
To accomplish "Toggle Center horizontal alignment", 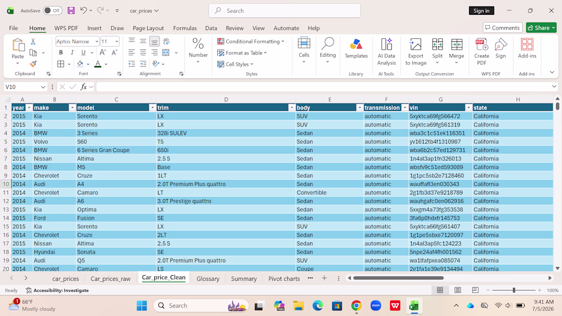I will pyautogui.click(x=143, y=53).
